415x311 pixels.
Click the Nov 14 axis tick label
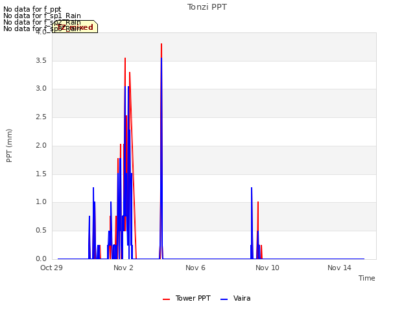(x=339, y=268)
